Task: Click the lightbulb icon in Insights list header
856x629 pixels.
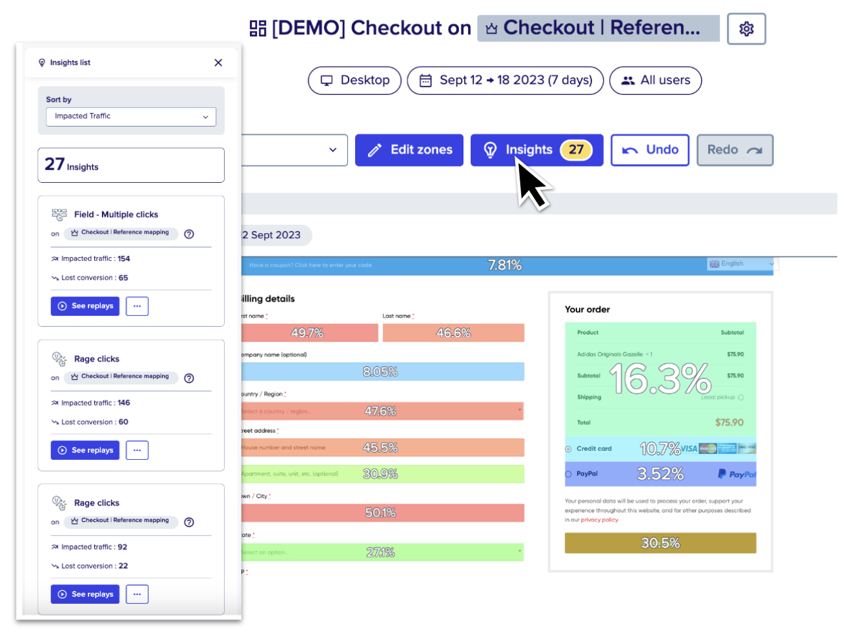Action: (x=42, y=63)
